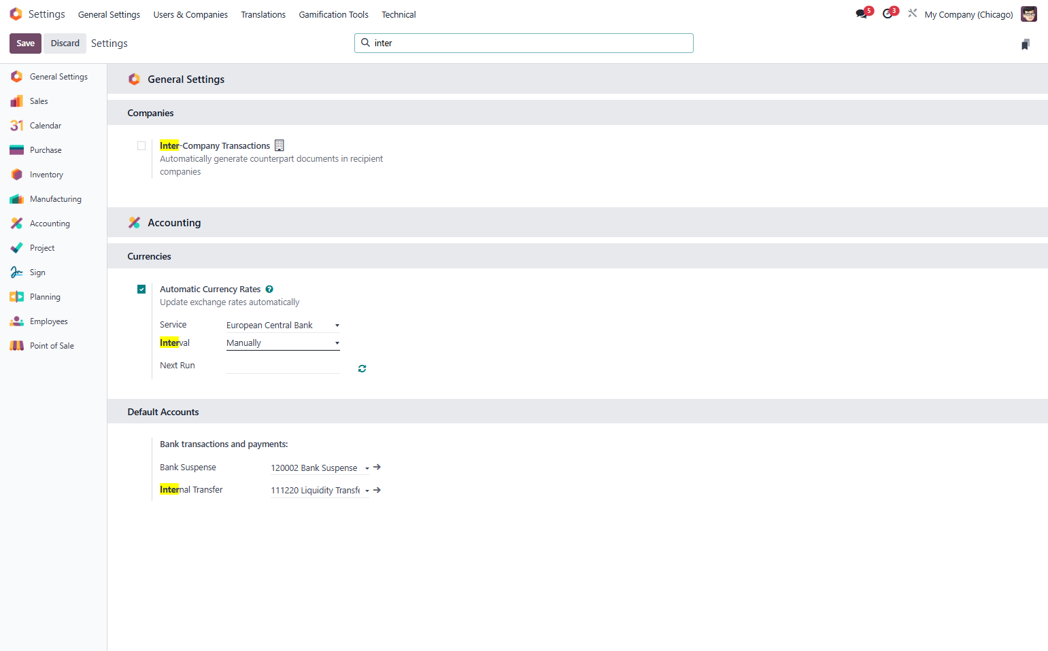Click the debug tools wrench icon
This screenshot has height=651, width=1048.
click(x=913, y=14)
